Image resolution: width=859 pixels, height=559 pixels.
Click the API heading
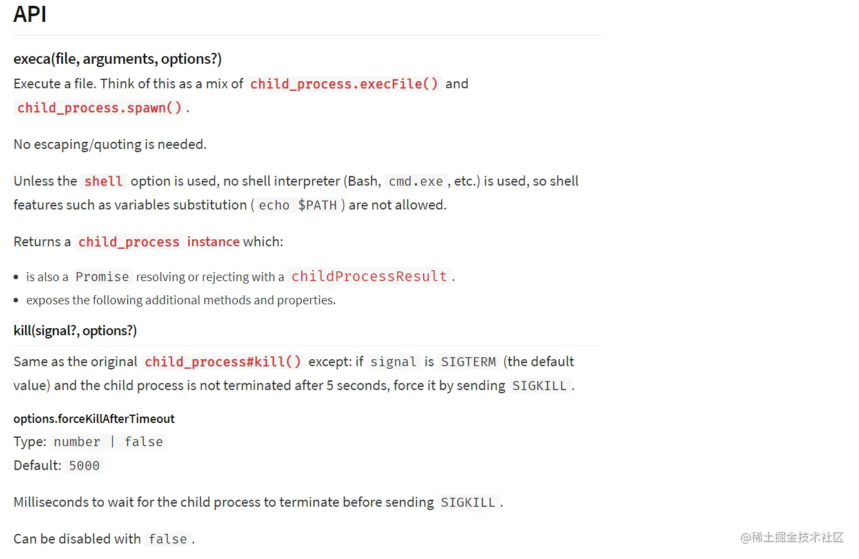pos(30,14)
